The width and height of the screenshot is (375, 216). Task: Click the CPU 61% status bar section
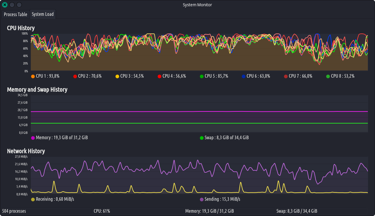click(138, 211)
